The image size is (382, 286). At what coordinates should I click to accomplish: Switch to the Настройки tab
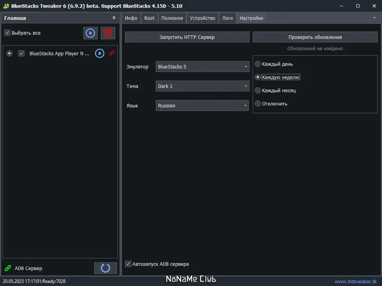click(251, 18)
